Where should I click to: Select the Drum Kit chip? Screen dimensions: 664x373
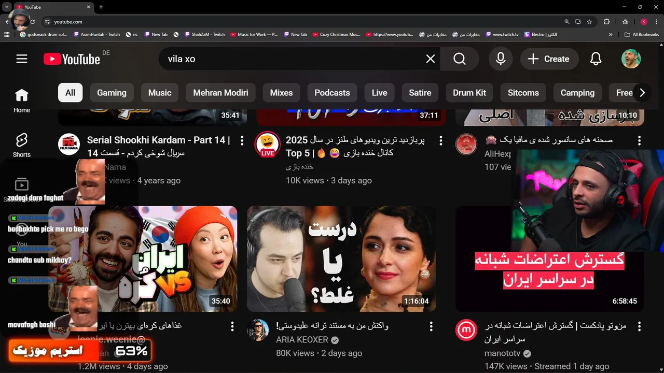click(x=469, y=93)
